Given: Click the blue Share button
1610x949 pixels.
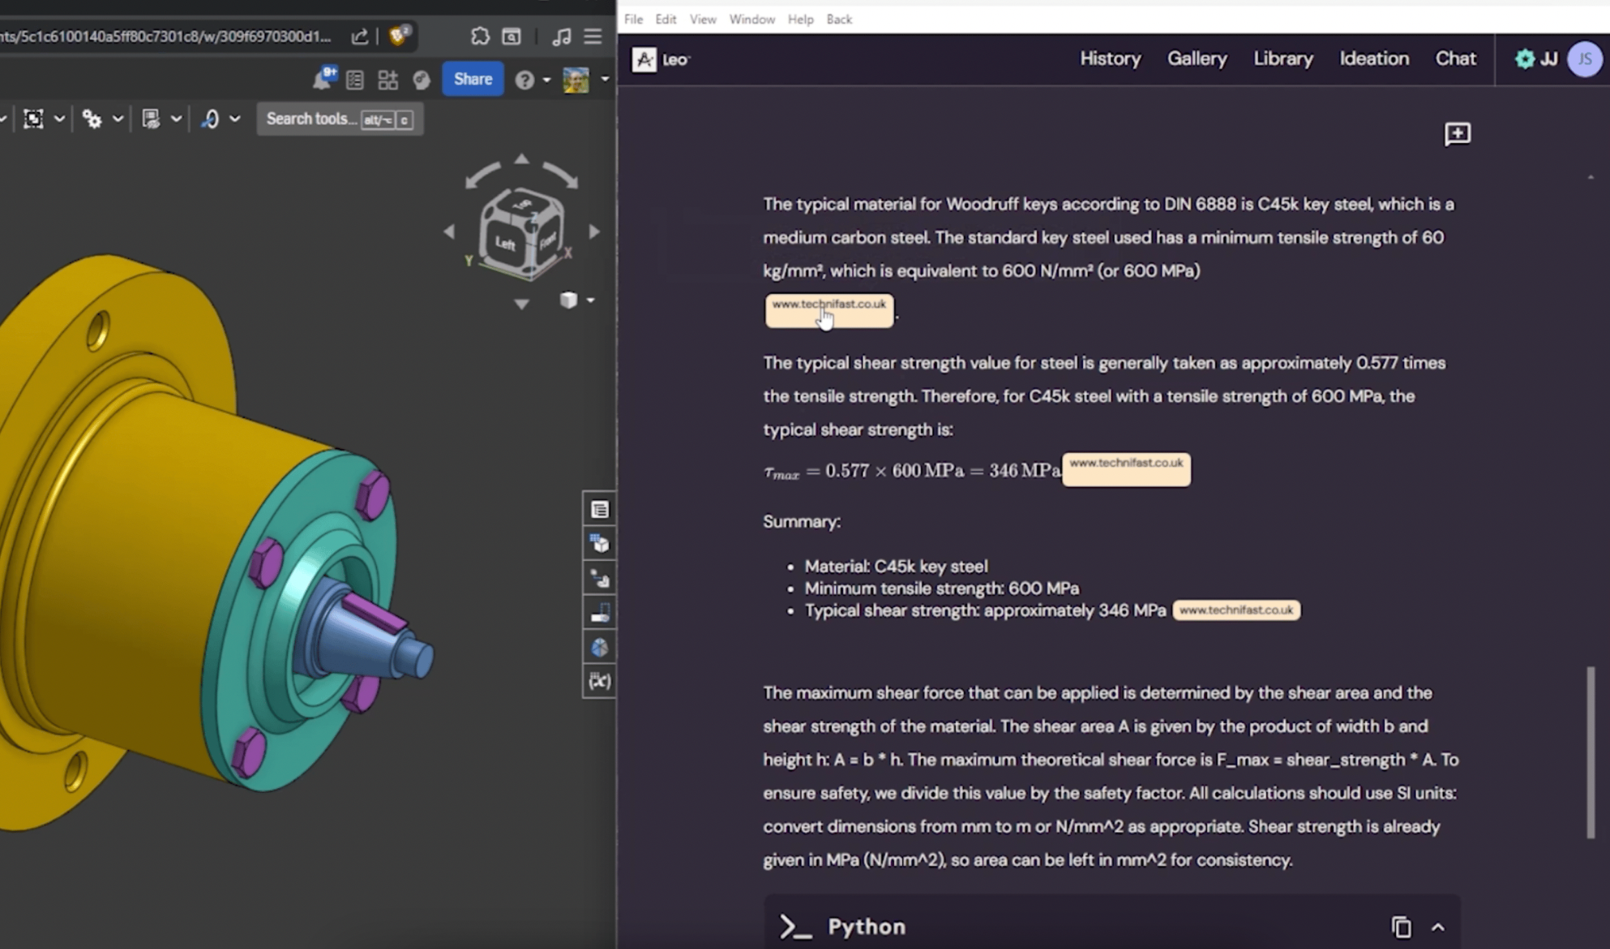Looking at the screenshot, I should (472, 79).
